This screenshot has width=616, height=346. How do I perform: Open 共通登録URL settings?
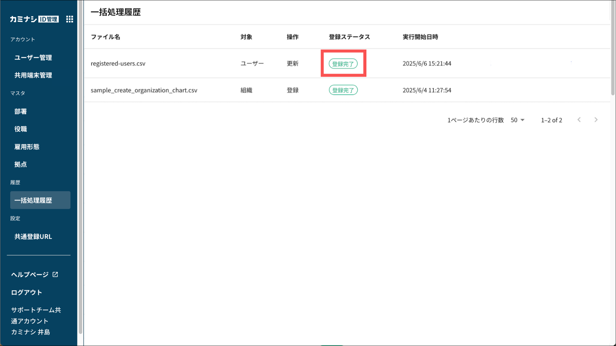point(33,237)
